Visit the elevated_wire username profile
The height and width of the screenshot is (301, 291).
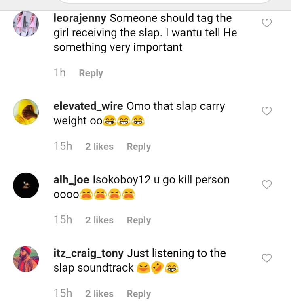pyautogui.click(x=88, y=106)
